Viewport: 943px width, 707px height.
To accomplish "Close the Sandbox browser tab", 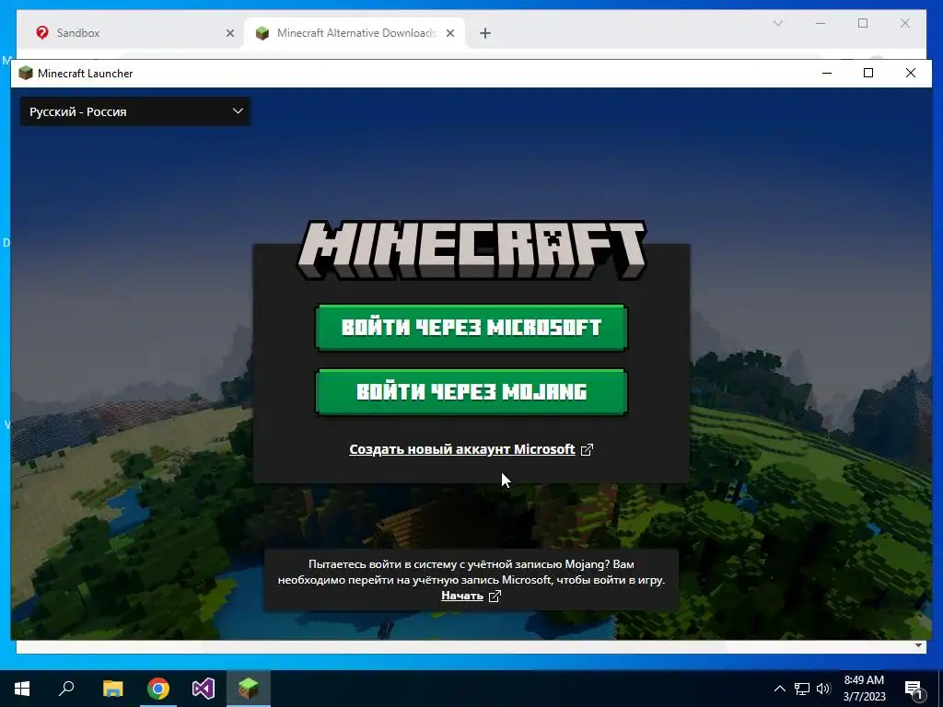I will 229,33.
